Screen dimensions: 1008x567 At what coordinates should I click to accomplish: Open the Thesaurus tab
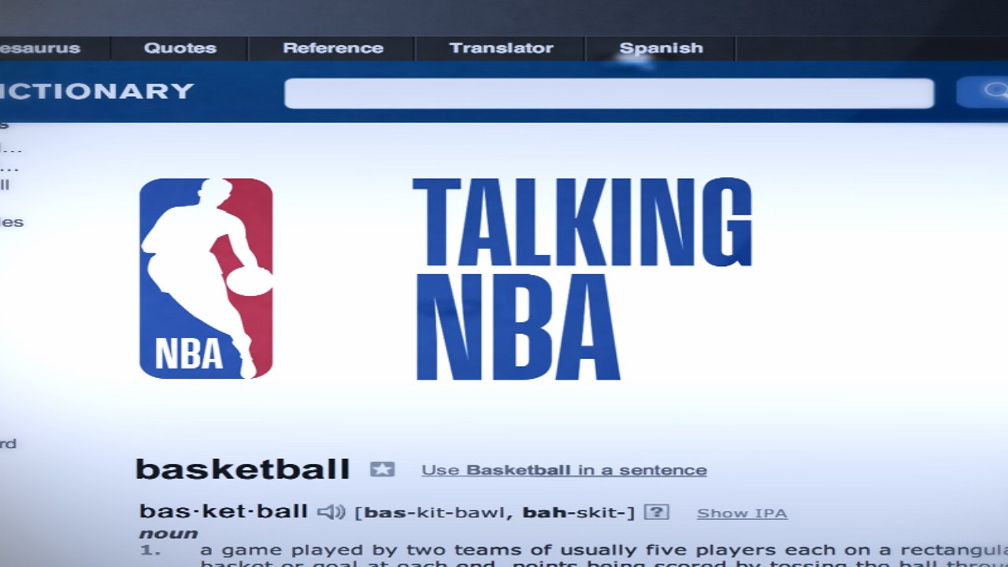point(40,48)
